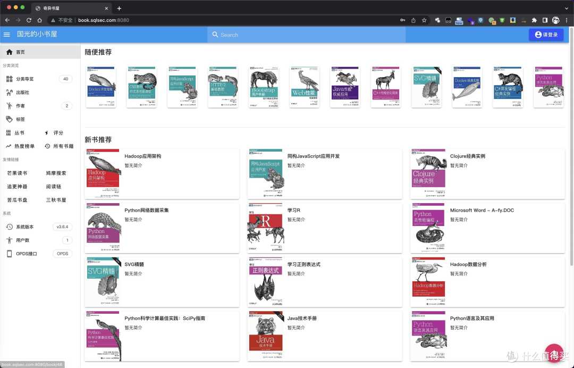Open the browser three-dot menu
574x368 pixels.
click(x=567, y=20)
